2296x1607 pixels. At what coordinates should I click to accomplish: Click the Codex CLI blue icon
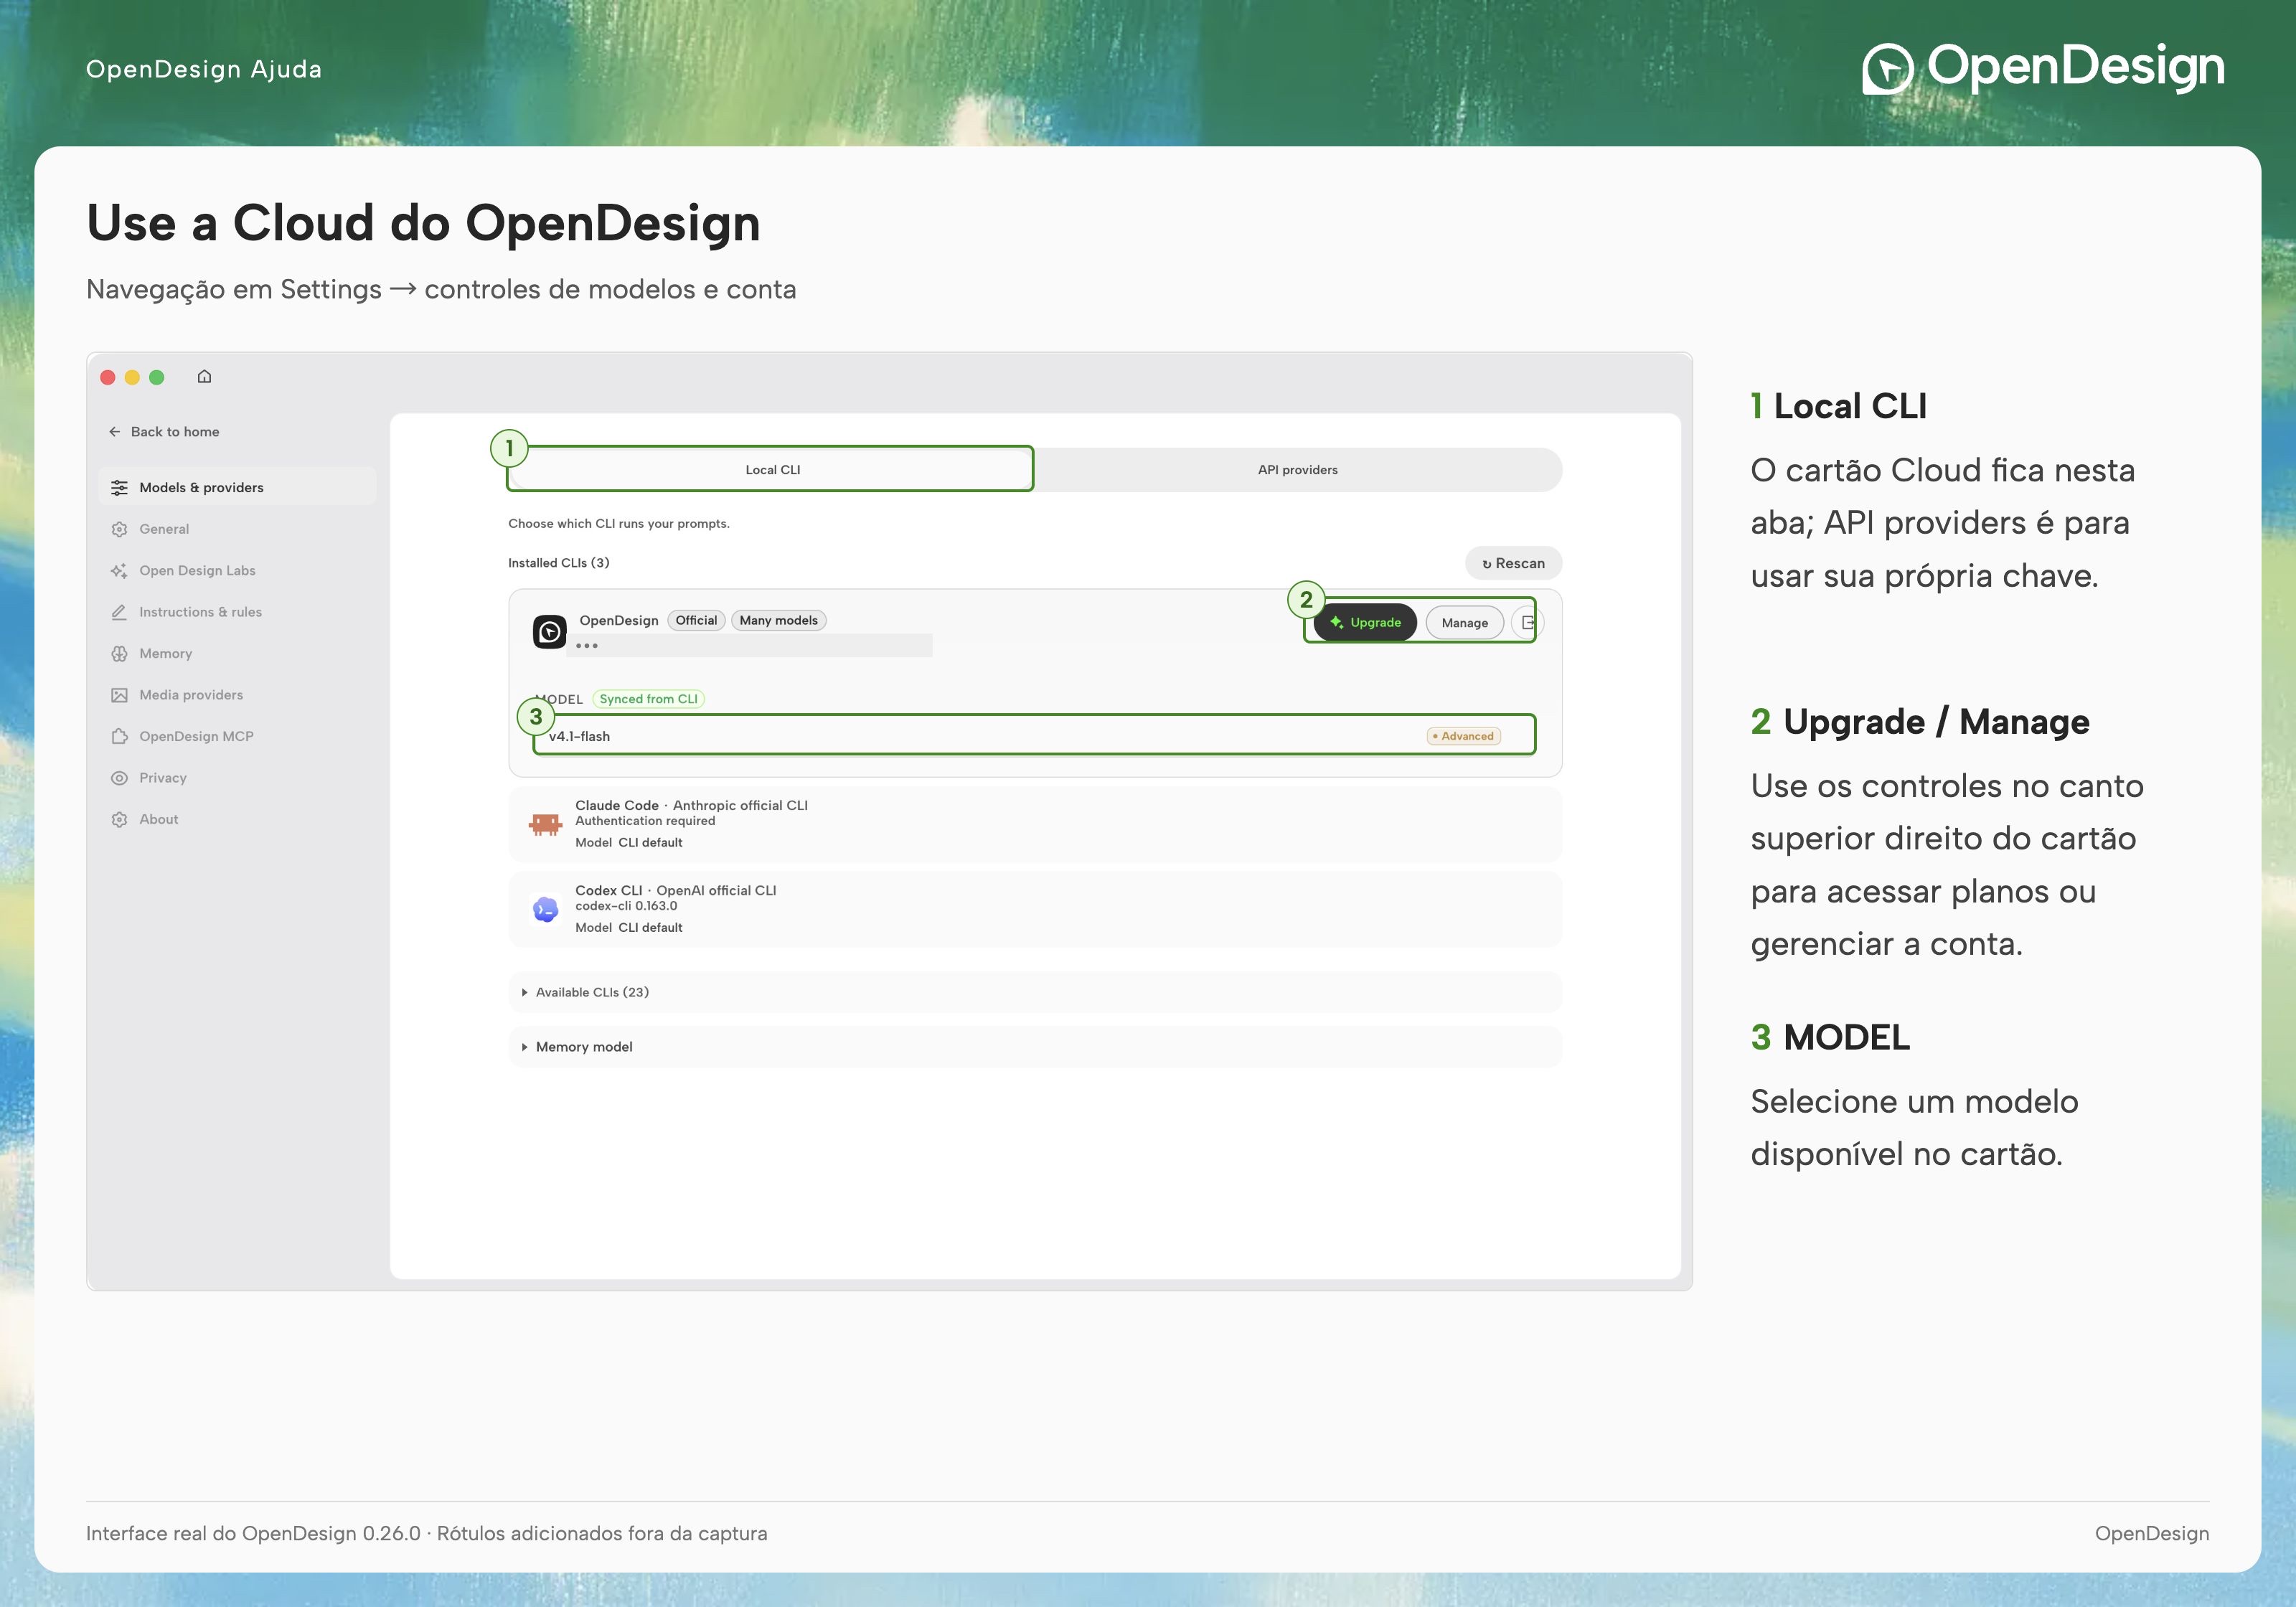coord(545,909)
